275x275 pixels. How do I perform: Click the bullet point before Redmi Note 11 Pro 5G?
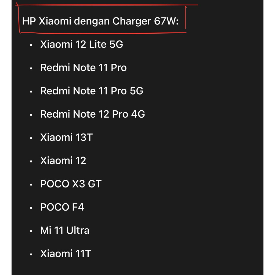[x=31, y=92]
